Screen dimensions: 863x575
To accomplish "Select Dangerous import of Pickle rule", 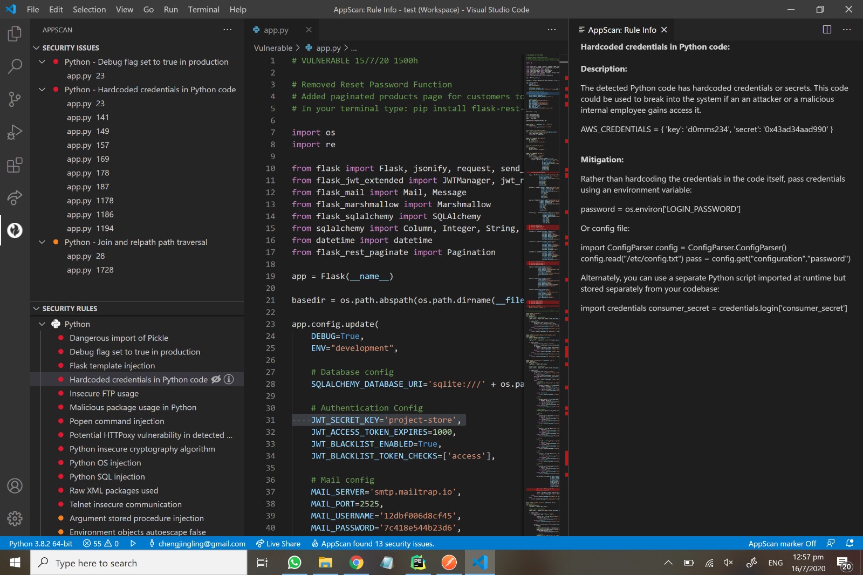I will 137,338.
